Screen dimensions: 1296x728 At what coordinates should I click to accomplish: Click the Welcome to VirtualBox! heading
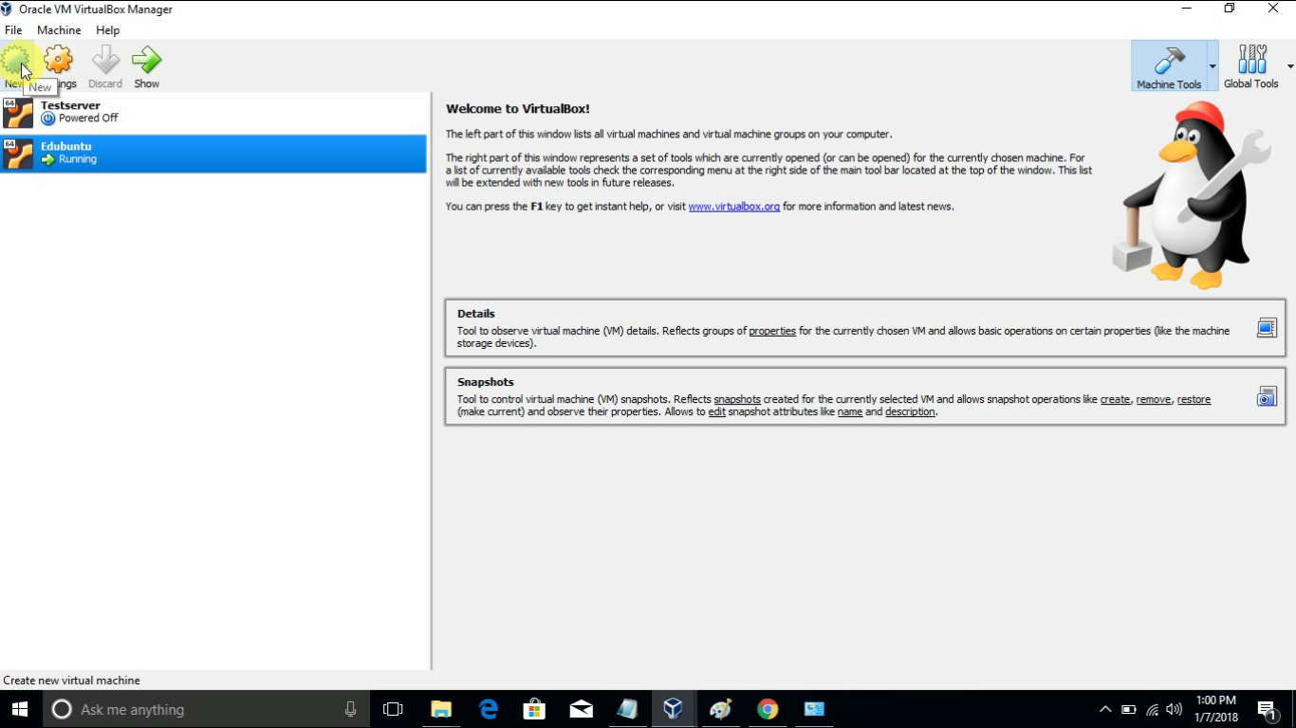pos(518,109)
